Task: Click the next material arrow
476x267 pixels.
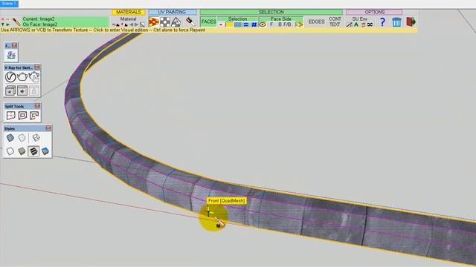Action: point(137,24)
